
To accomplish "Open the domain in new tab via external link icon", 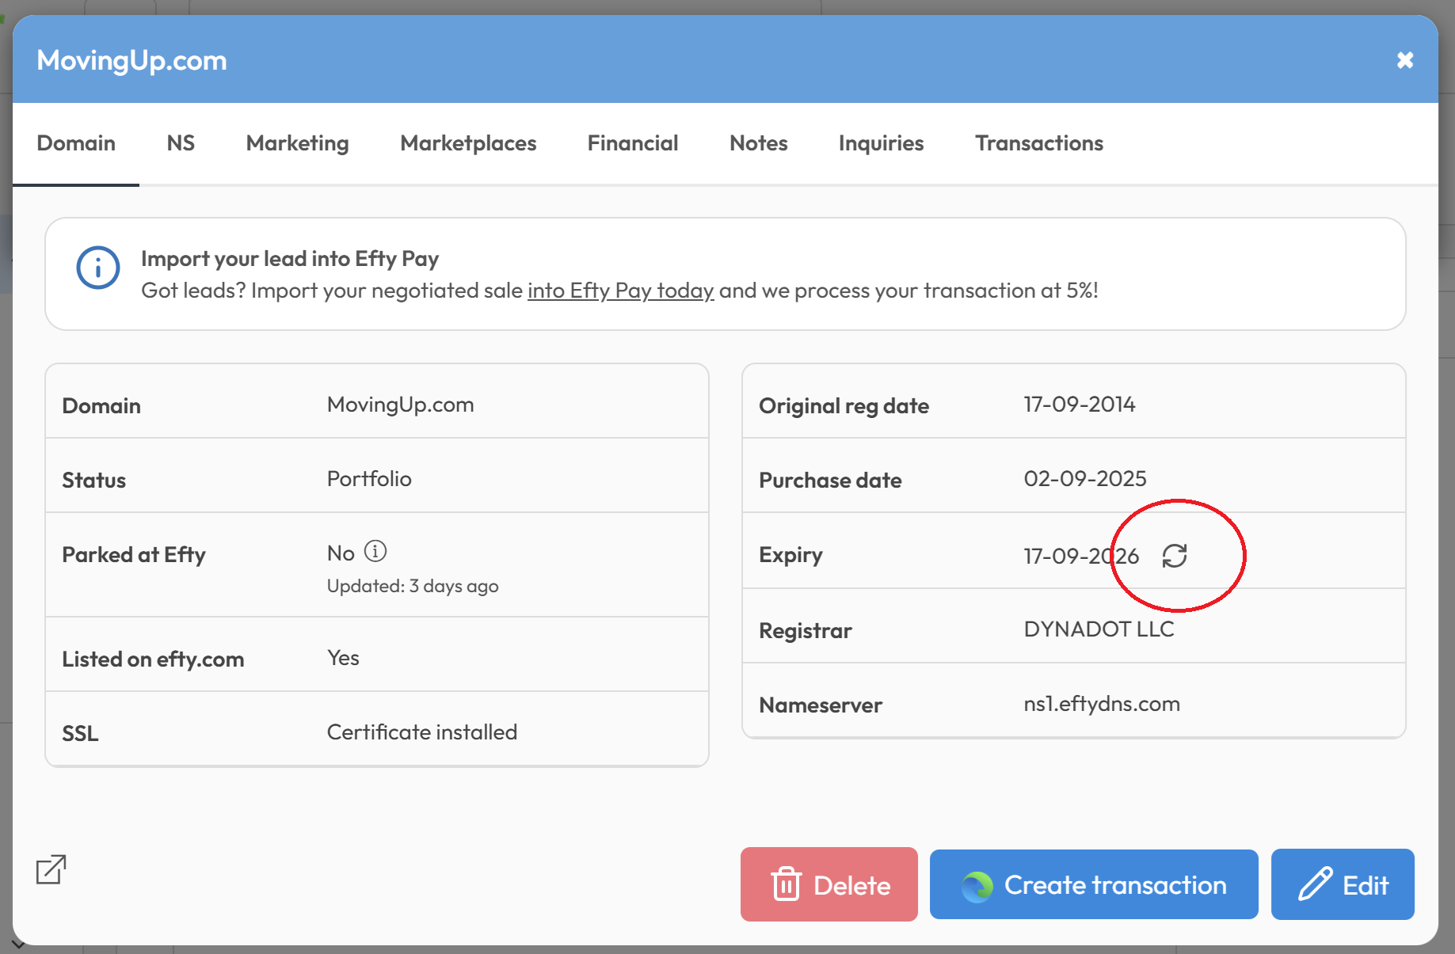I will coord(49,869).
